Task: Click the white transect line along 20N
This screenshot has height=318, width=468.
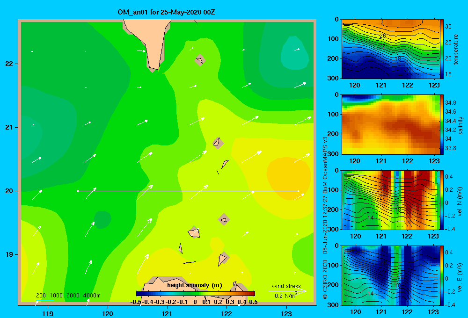Action: [188, 191]
